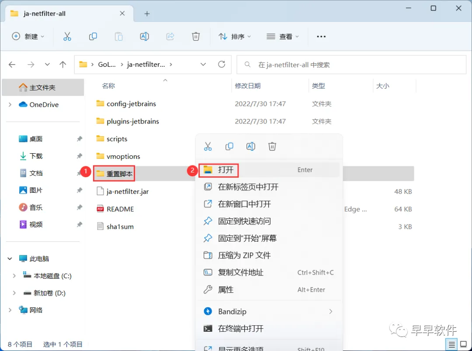Click Copy icon in the context menu
This screenshot has height=351, width=472.
[229, 147]
